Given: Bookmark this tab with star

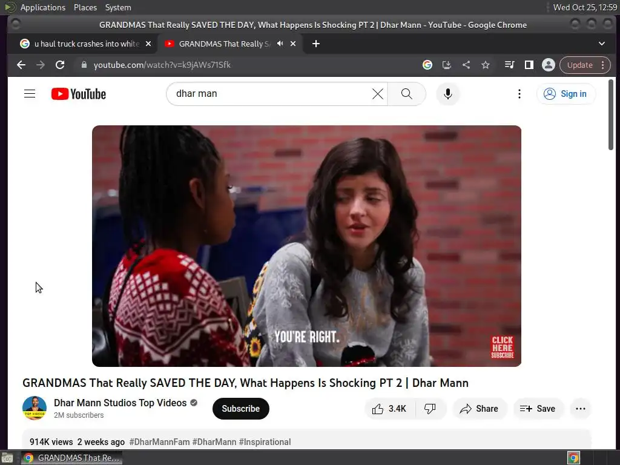Looking at the screenshot, I should tap(486, 65).
